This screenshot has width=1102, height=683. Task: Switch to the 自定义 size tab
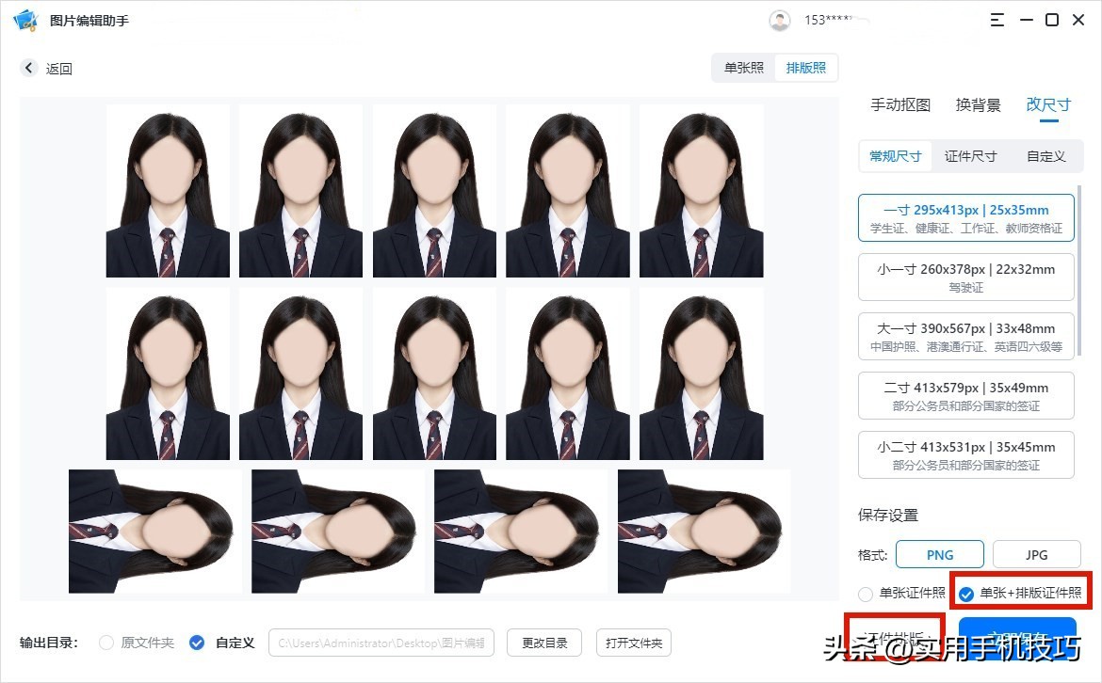pyautogui.click(x=1045, y=156)
